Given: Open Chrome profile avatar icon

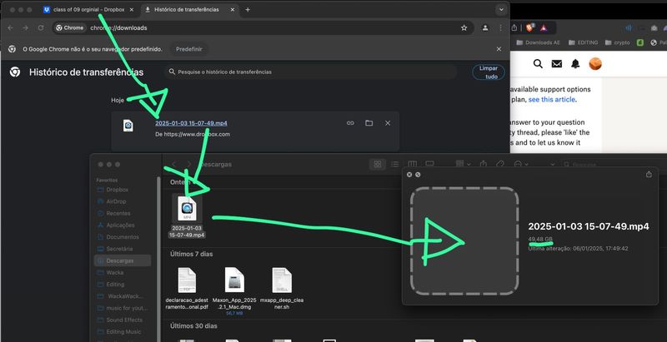Looking at the screenshot, I should (x=485, y=27).
